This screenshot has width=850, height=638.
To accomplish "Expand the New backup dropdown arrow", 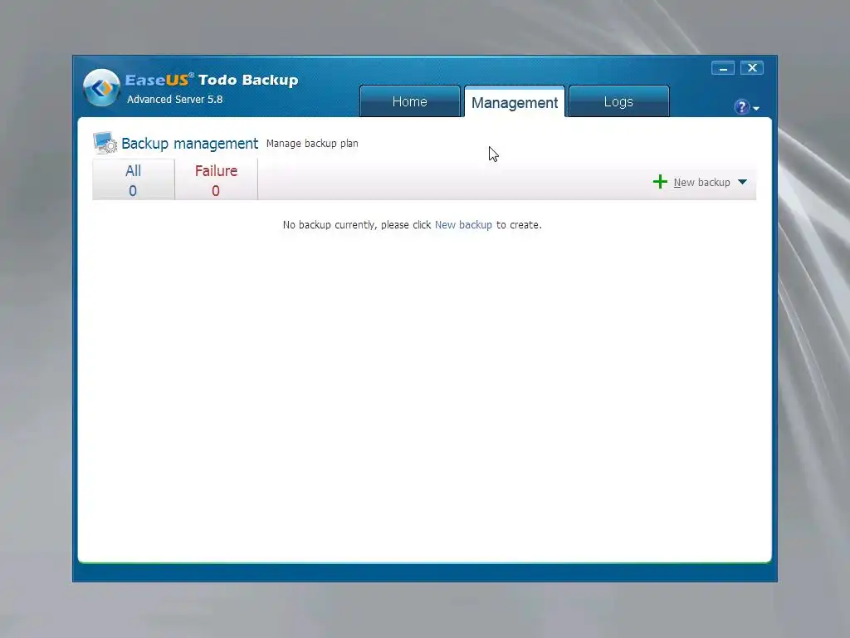I will click(743, 182).
